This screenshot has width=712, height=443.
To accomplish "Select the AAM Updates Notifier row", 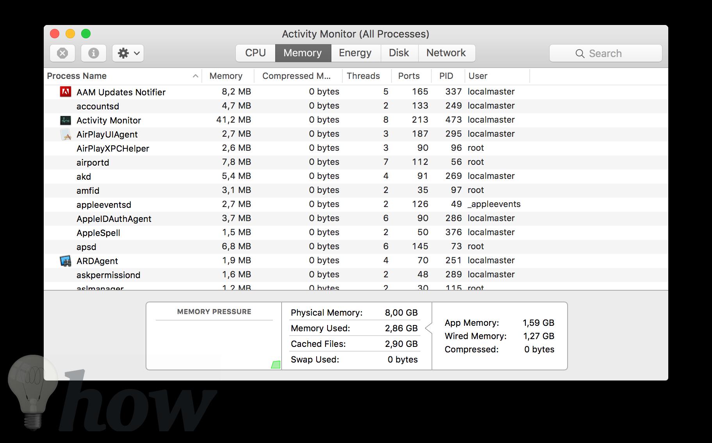I will [x=356, y=92].
